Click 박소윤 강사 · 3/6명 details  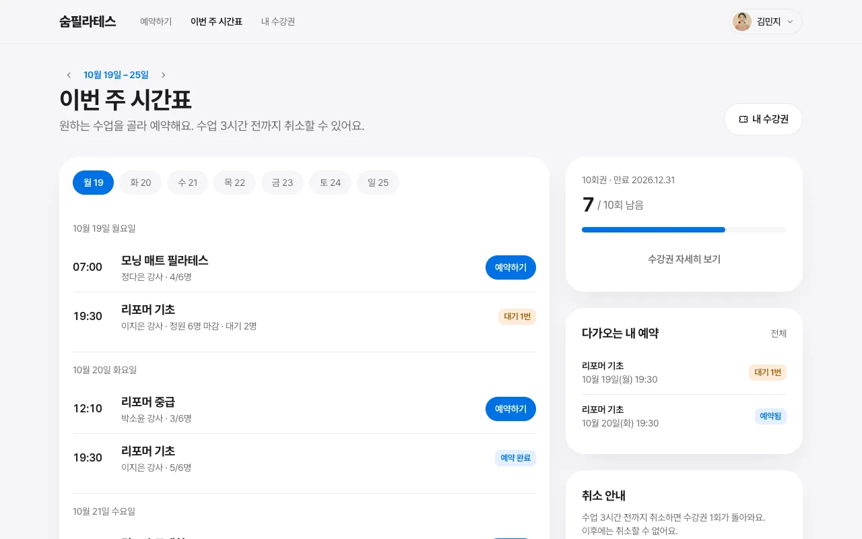pos(156,418)
